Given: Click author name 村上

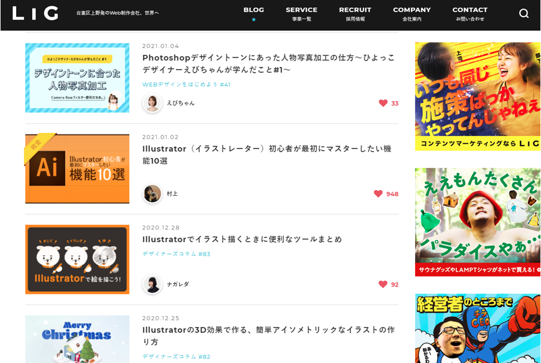Looking at the screenshot, I should coord(172,194).
